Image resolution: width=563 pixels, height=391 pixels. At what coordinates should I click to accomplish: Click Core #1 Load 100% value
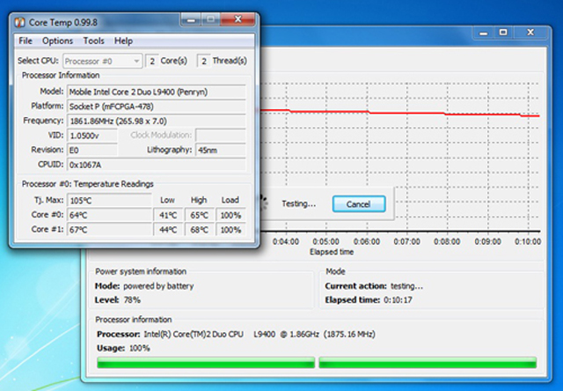[230, 230]
